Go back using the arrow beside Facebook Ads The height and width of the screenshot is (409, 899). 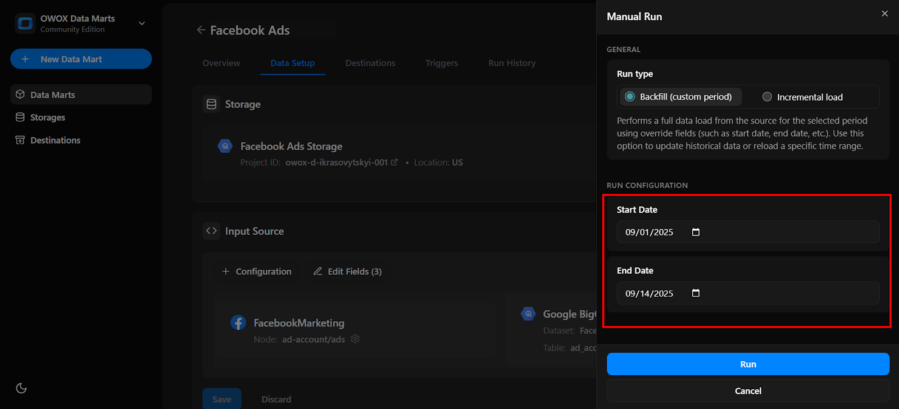click(201, 30)
